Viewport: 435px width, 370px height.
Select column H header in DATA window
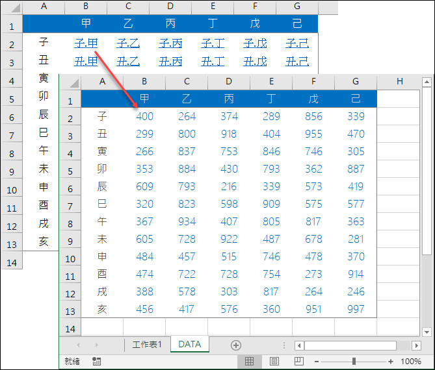pyautogui.click(x=399, y=81)
